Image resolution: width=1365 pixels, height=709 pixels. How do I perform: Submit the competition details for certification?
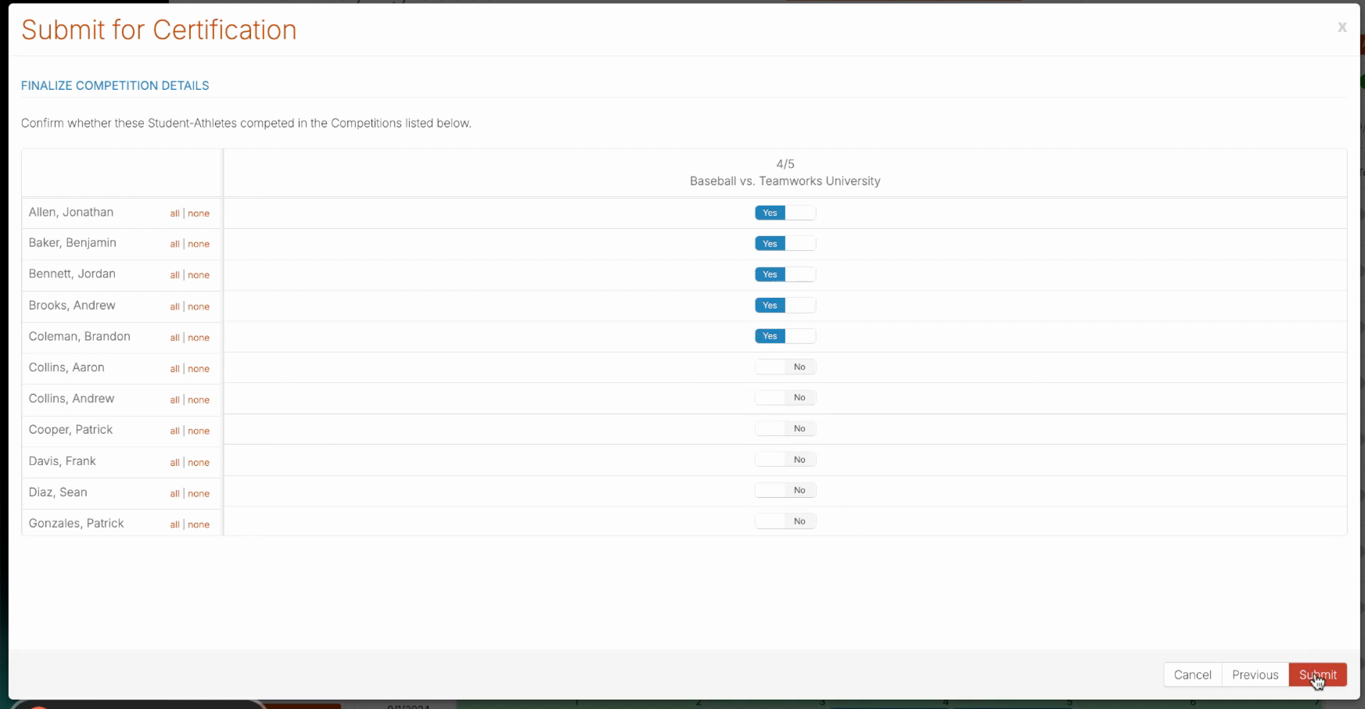click(x=1318, y=675)
